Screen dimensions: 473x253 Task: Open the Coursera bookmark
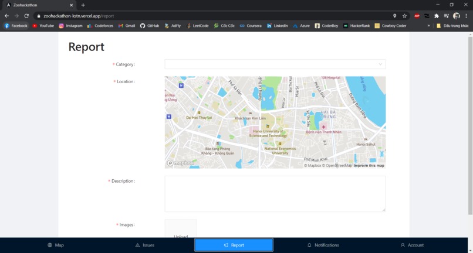[251, 26]
